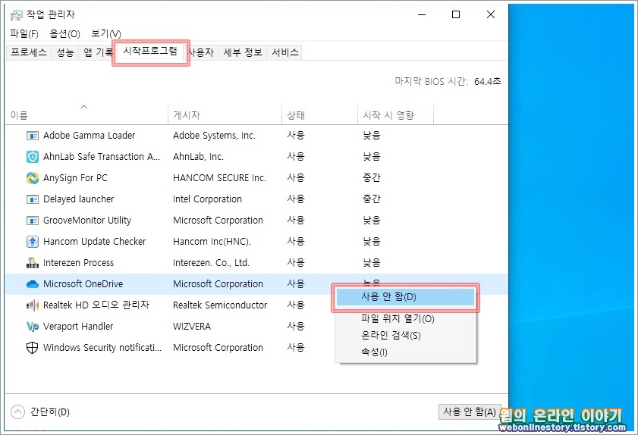638x435 pixels.
Task: Click the AhnLab Safe Transaction shield icon
Action: point(33,157)
